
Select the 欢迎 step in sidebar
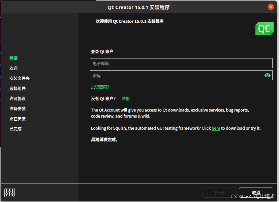click(x=13, y=68)
